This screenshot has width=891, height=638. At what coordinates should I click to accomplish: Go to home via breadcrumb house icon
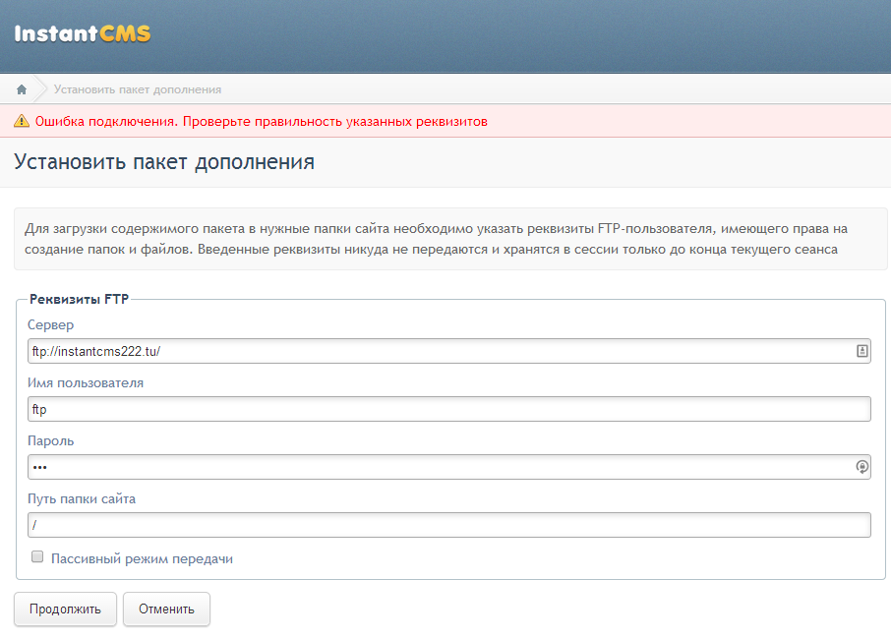(x=22, y=89)
